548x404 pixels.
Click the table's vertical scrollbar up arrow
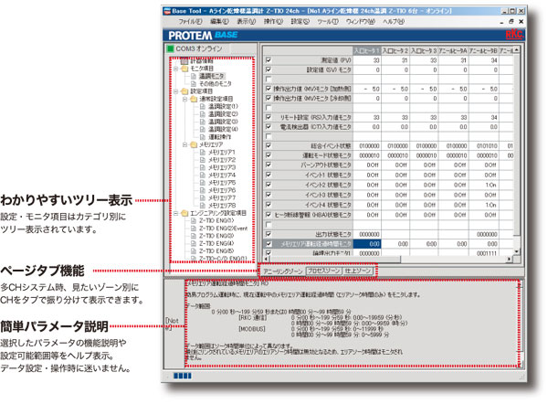point(517,50)
